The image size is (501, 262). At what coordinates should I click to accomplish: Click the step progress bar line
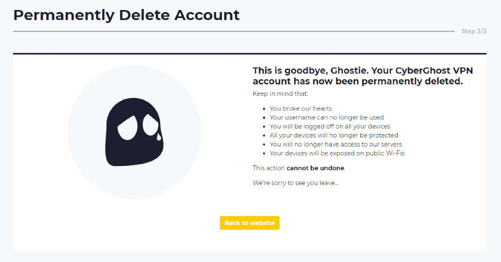pos(234,31)
